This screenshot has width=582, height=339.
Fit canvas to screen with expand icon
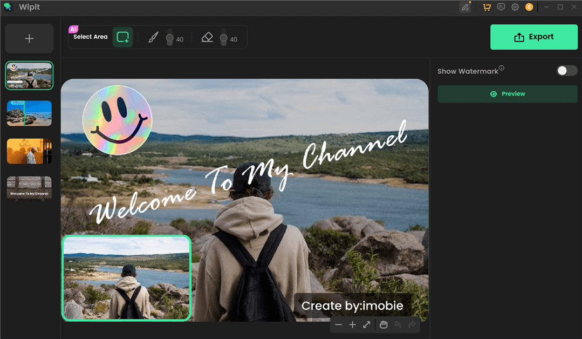point(366,324)
